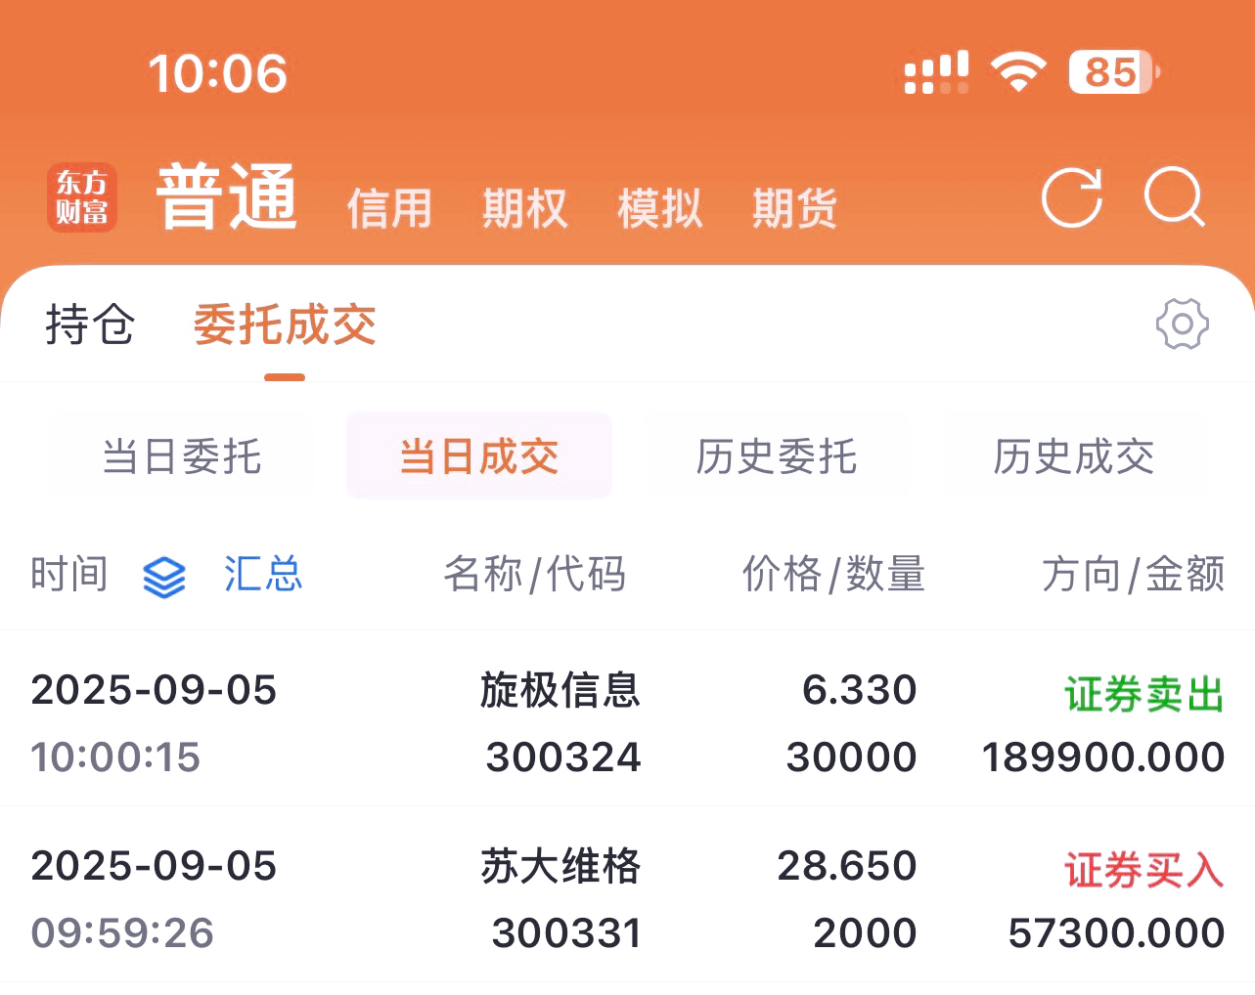
Task: Tap the amount 189900.000
Action: coord(1103,757)
